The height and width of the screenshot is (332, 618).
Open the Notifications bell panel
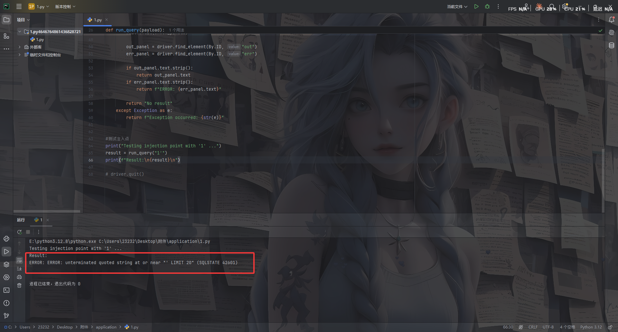pyautogui.click(x=612, y=20)
